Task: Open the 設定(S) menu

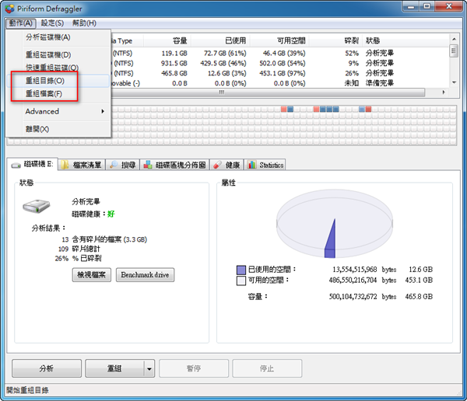Action: click(52, 23)
